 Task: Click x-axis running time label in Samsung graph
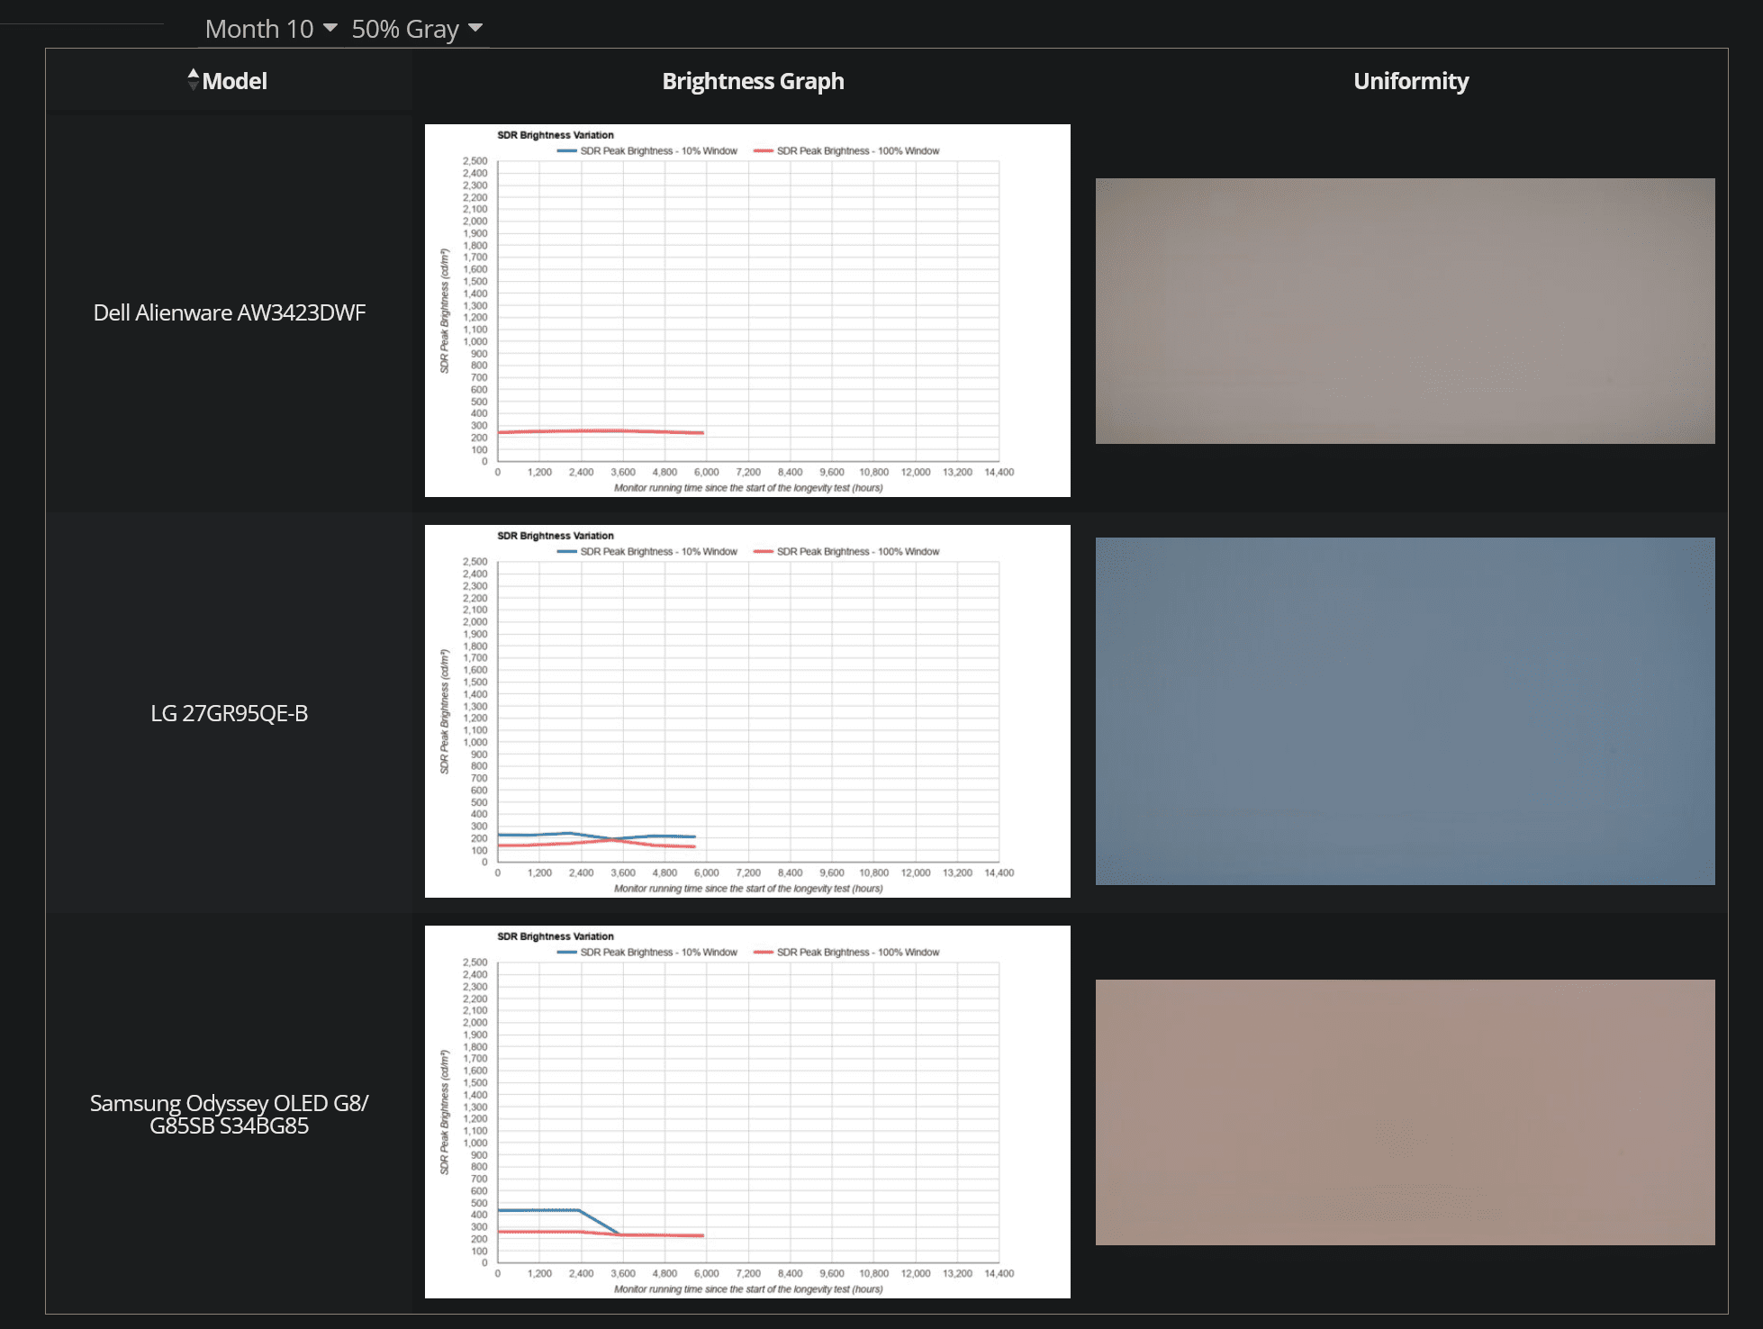[748, 1289]
